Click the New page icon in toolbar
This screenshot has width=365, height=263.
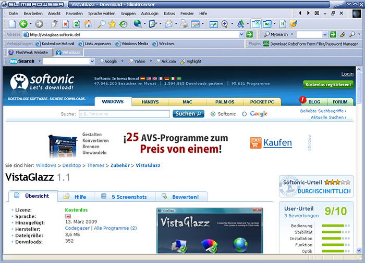[x=13, y=24]
